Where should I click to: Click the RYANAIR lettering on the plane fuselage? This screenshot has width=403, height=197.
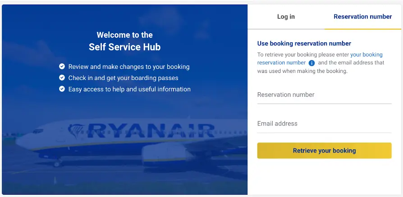click(x=151, y=130)
